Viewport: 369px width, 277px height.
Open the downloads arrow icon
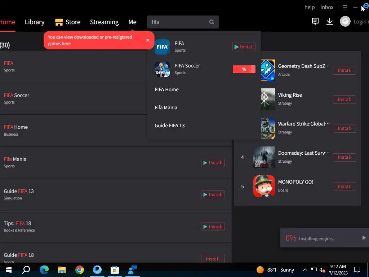pyautogui.click(x=329, y=21)
